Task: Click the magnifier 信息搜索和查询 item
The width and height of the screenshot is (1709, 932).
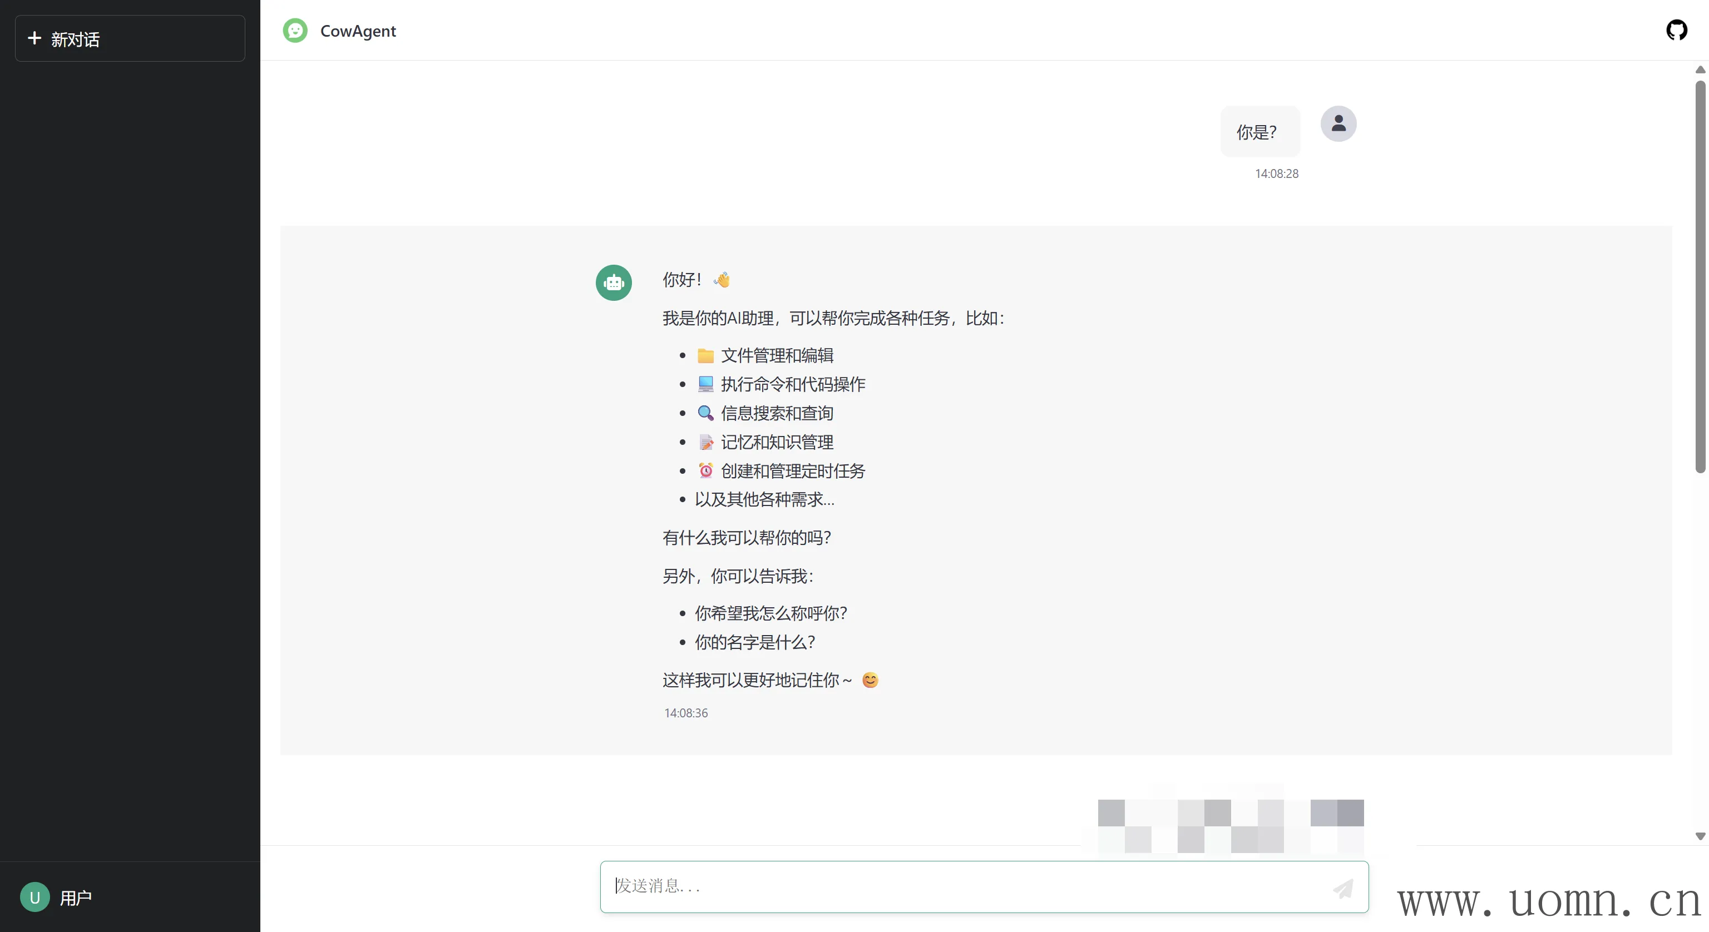Action: click(777, 413)
